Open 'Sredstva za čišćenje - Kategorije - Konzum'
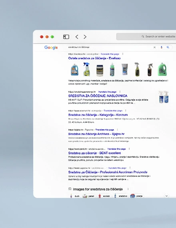The image size is (176, 228). pyautogui.click(x=98, y=115)
